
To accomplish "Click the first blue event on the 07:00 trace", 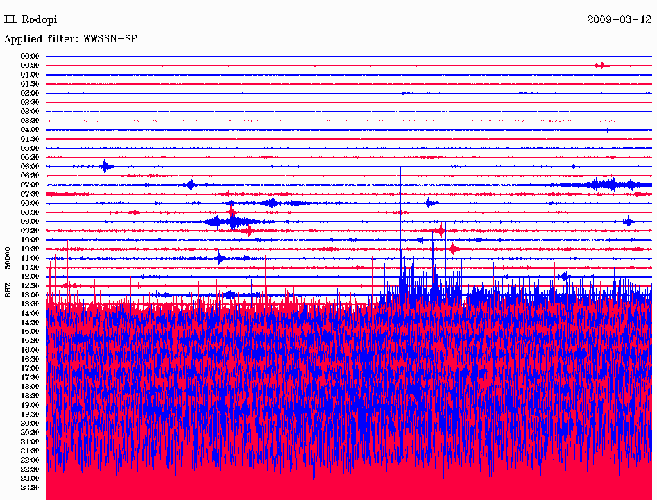I will [190, 185].
